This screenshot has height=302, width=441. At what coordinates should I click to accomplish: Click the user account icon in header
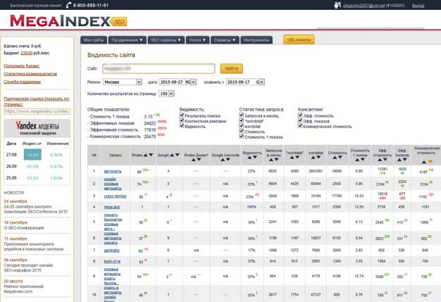click(337, 5)
